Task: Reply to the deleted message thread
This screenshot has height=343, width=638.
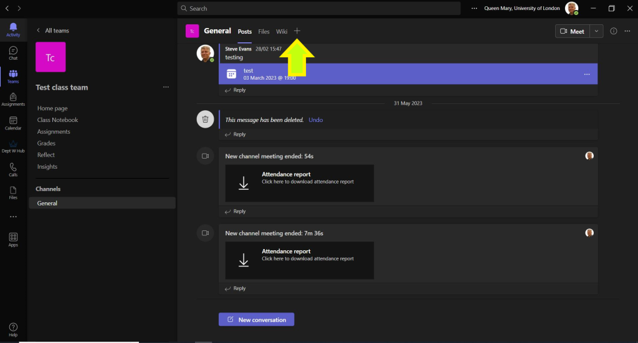Action: [x=235, y=134]
